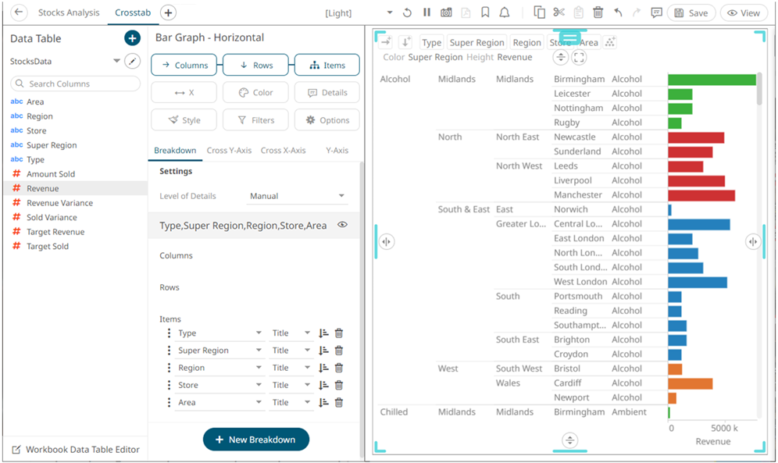Open the comments speech-bubble icon

tap(656, 13)
